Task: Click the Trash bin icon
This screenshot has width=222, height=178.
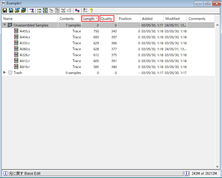Action: (10, 73)
